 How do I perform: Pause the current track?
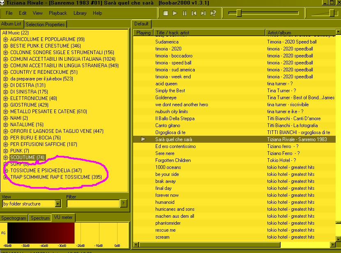point(184,13)
